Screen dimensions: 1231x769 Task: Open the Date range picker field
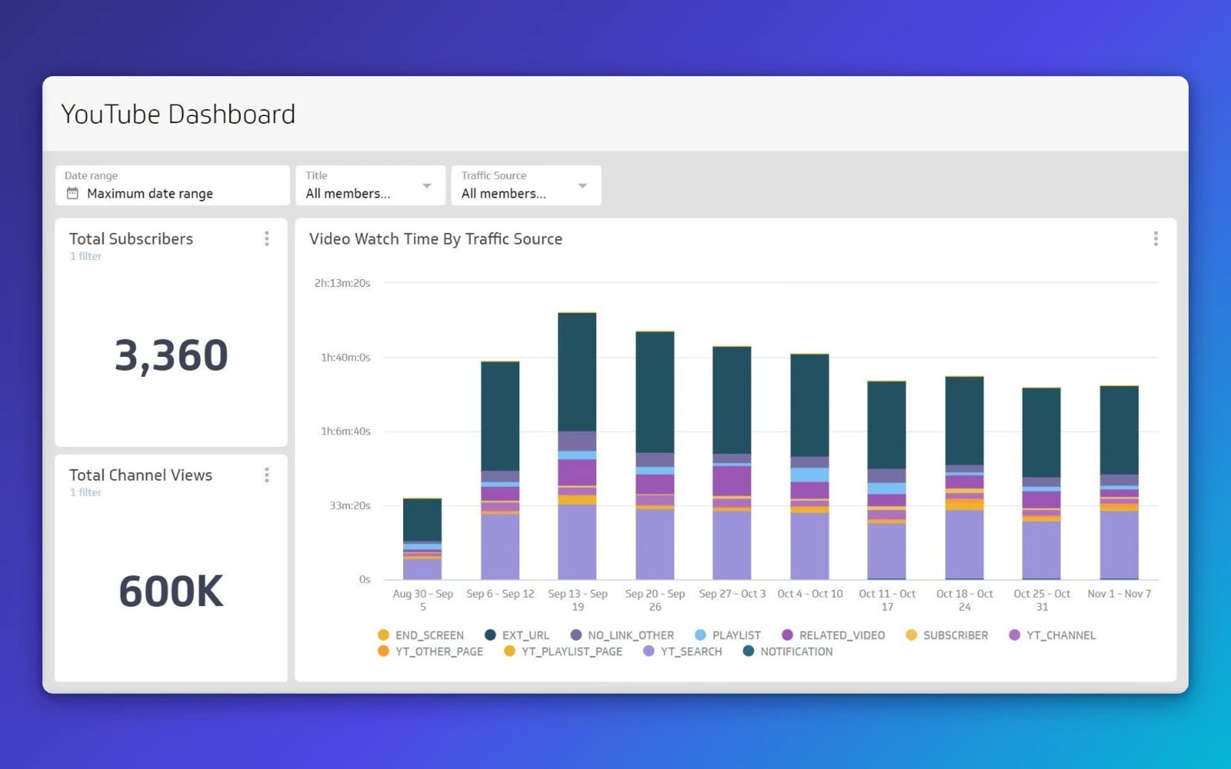click(172, 185)
